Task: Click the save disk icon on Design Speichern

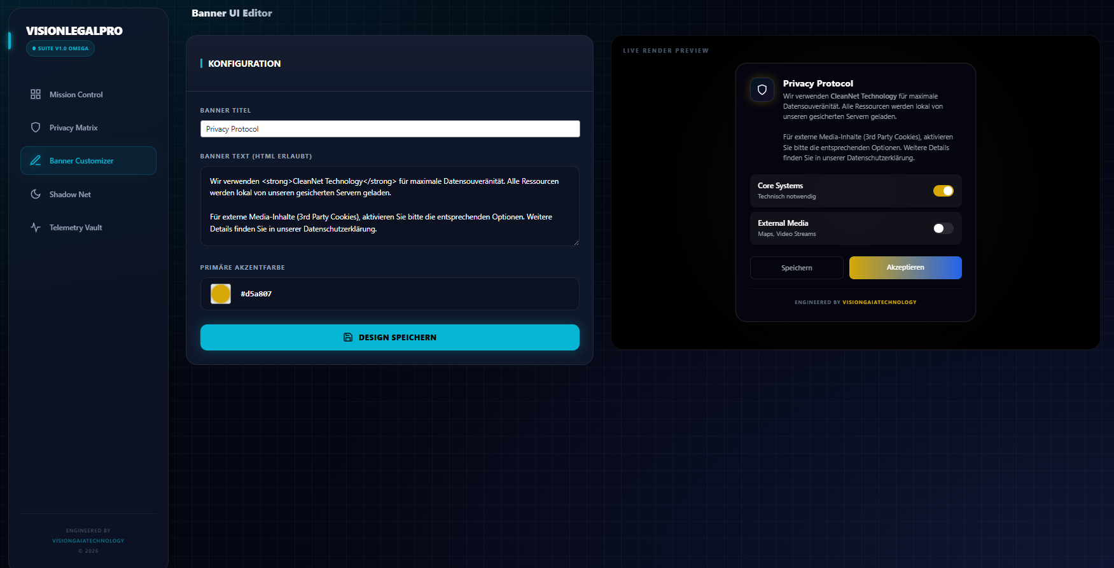Action: [348, 337]
